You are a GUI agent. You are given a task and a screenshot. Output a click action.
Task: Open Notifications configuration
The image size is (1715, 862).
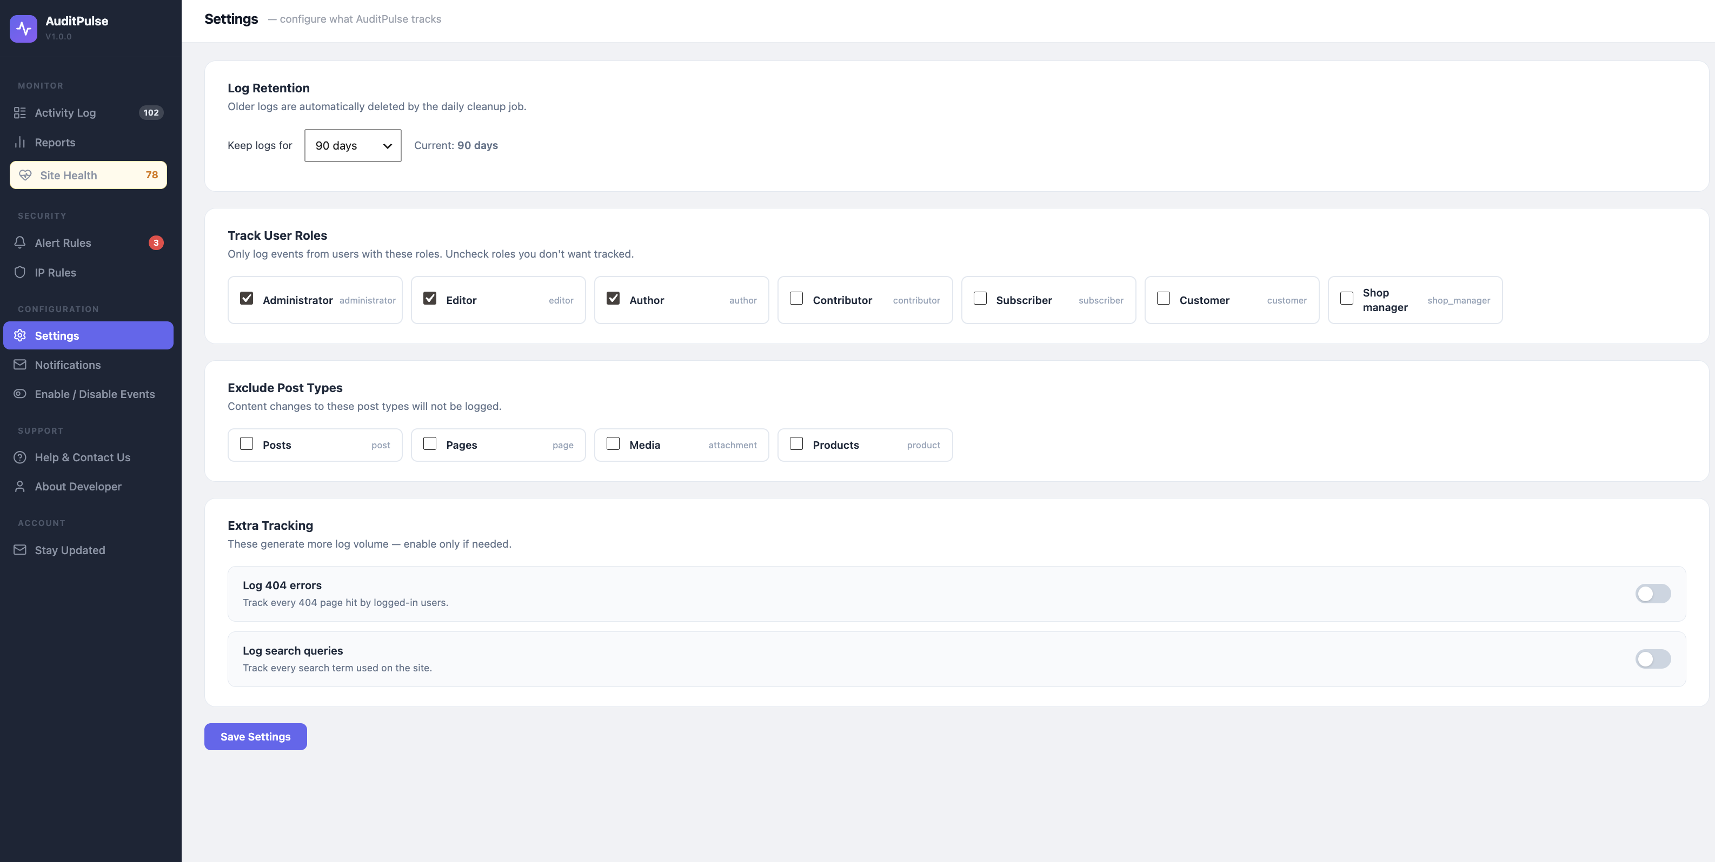coord(89,365)
